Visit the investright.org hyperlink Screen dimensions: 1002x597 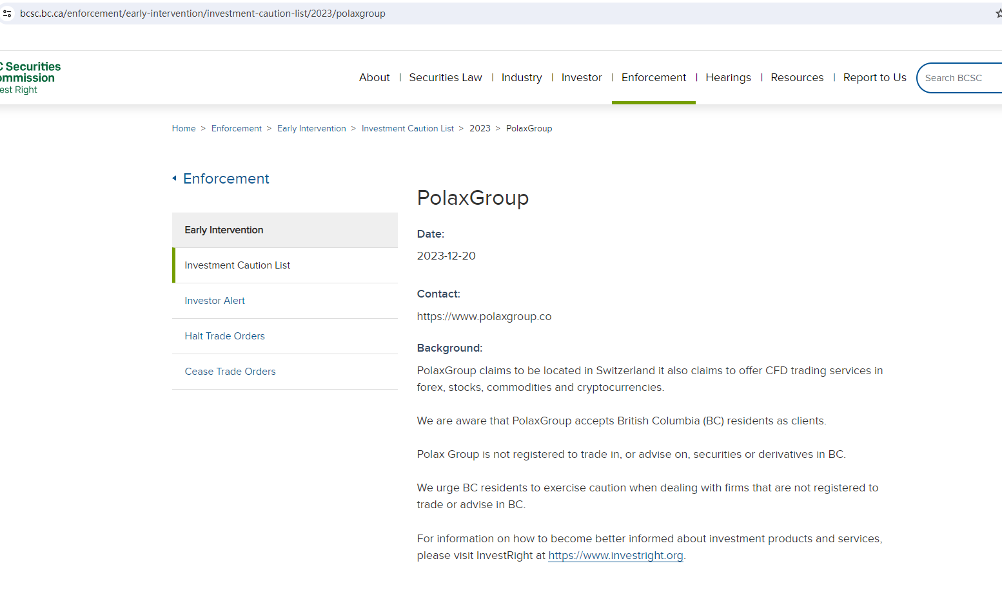[615, 556]
